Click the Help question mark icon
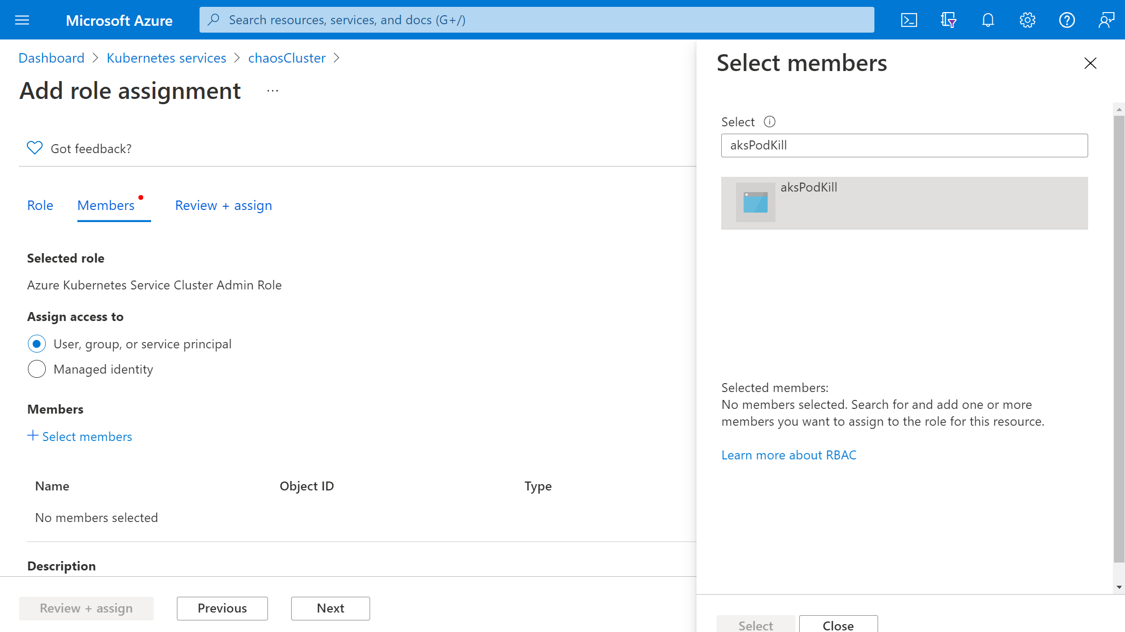The height and width of the screenshot is (632, 1125). coord(1067,19)
